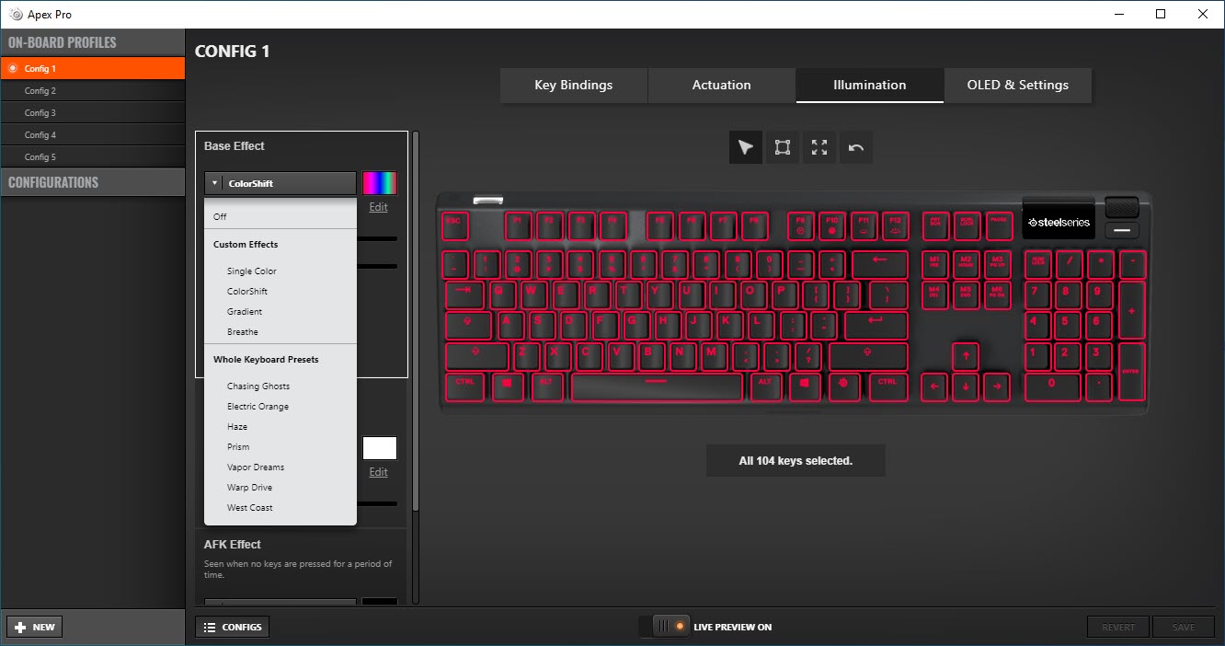This screenshot has height=646, width=1225.
Task: Click the SteelSeries function key near right CTRL
Action: tap(841, 386)
